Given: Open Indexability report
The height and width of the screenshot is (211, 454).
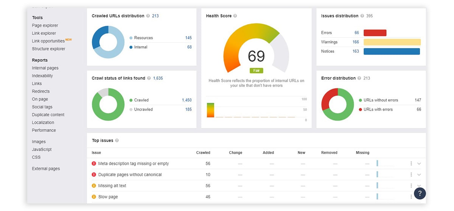Looking at the screenshot, I should tap(42, 76).
